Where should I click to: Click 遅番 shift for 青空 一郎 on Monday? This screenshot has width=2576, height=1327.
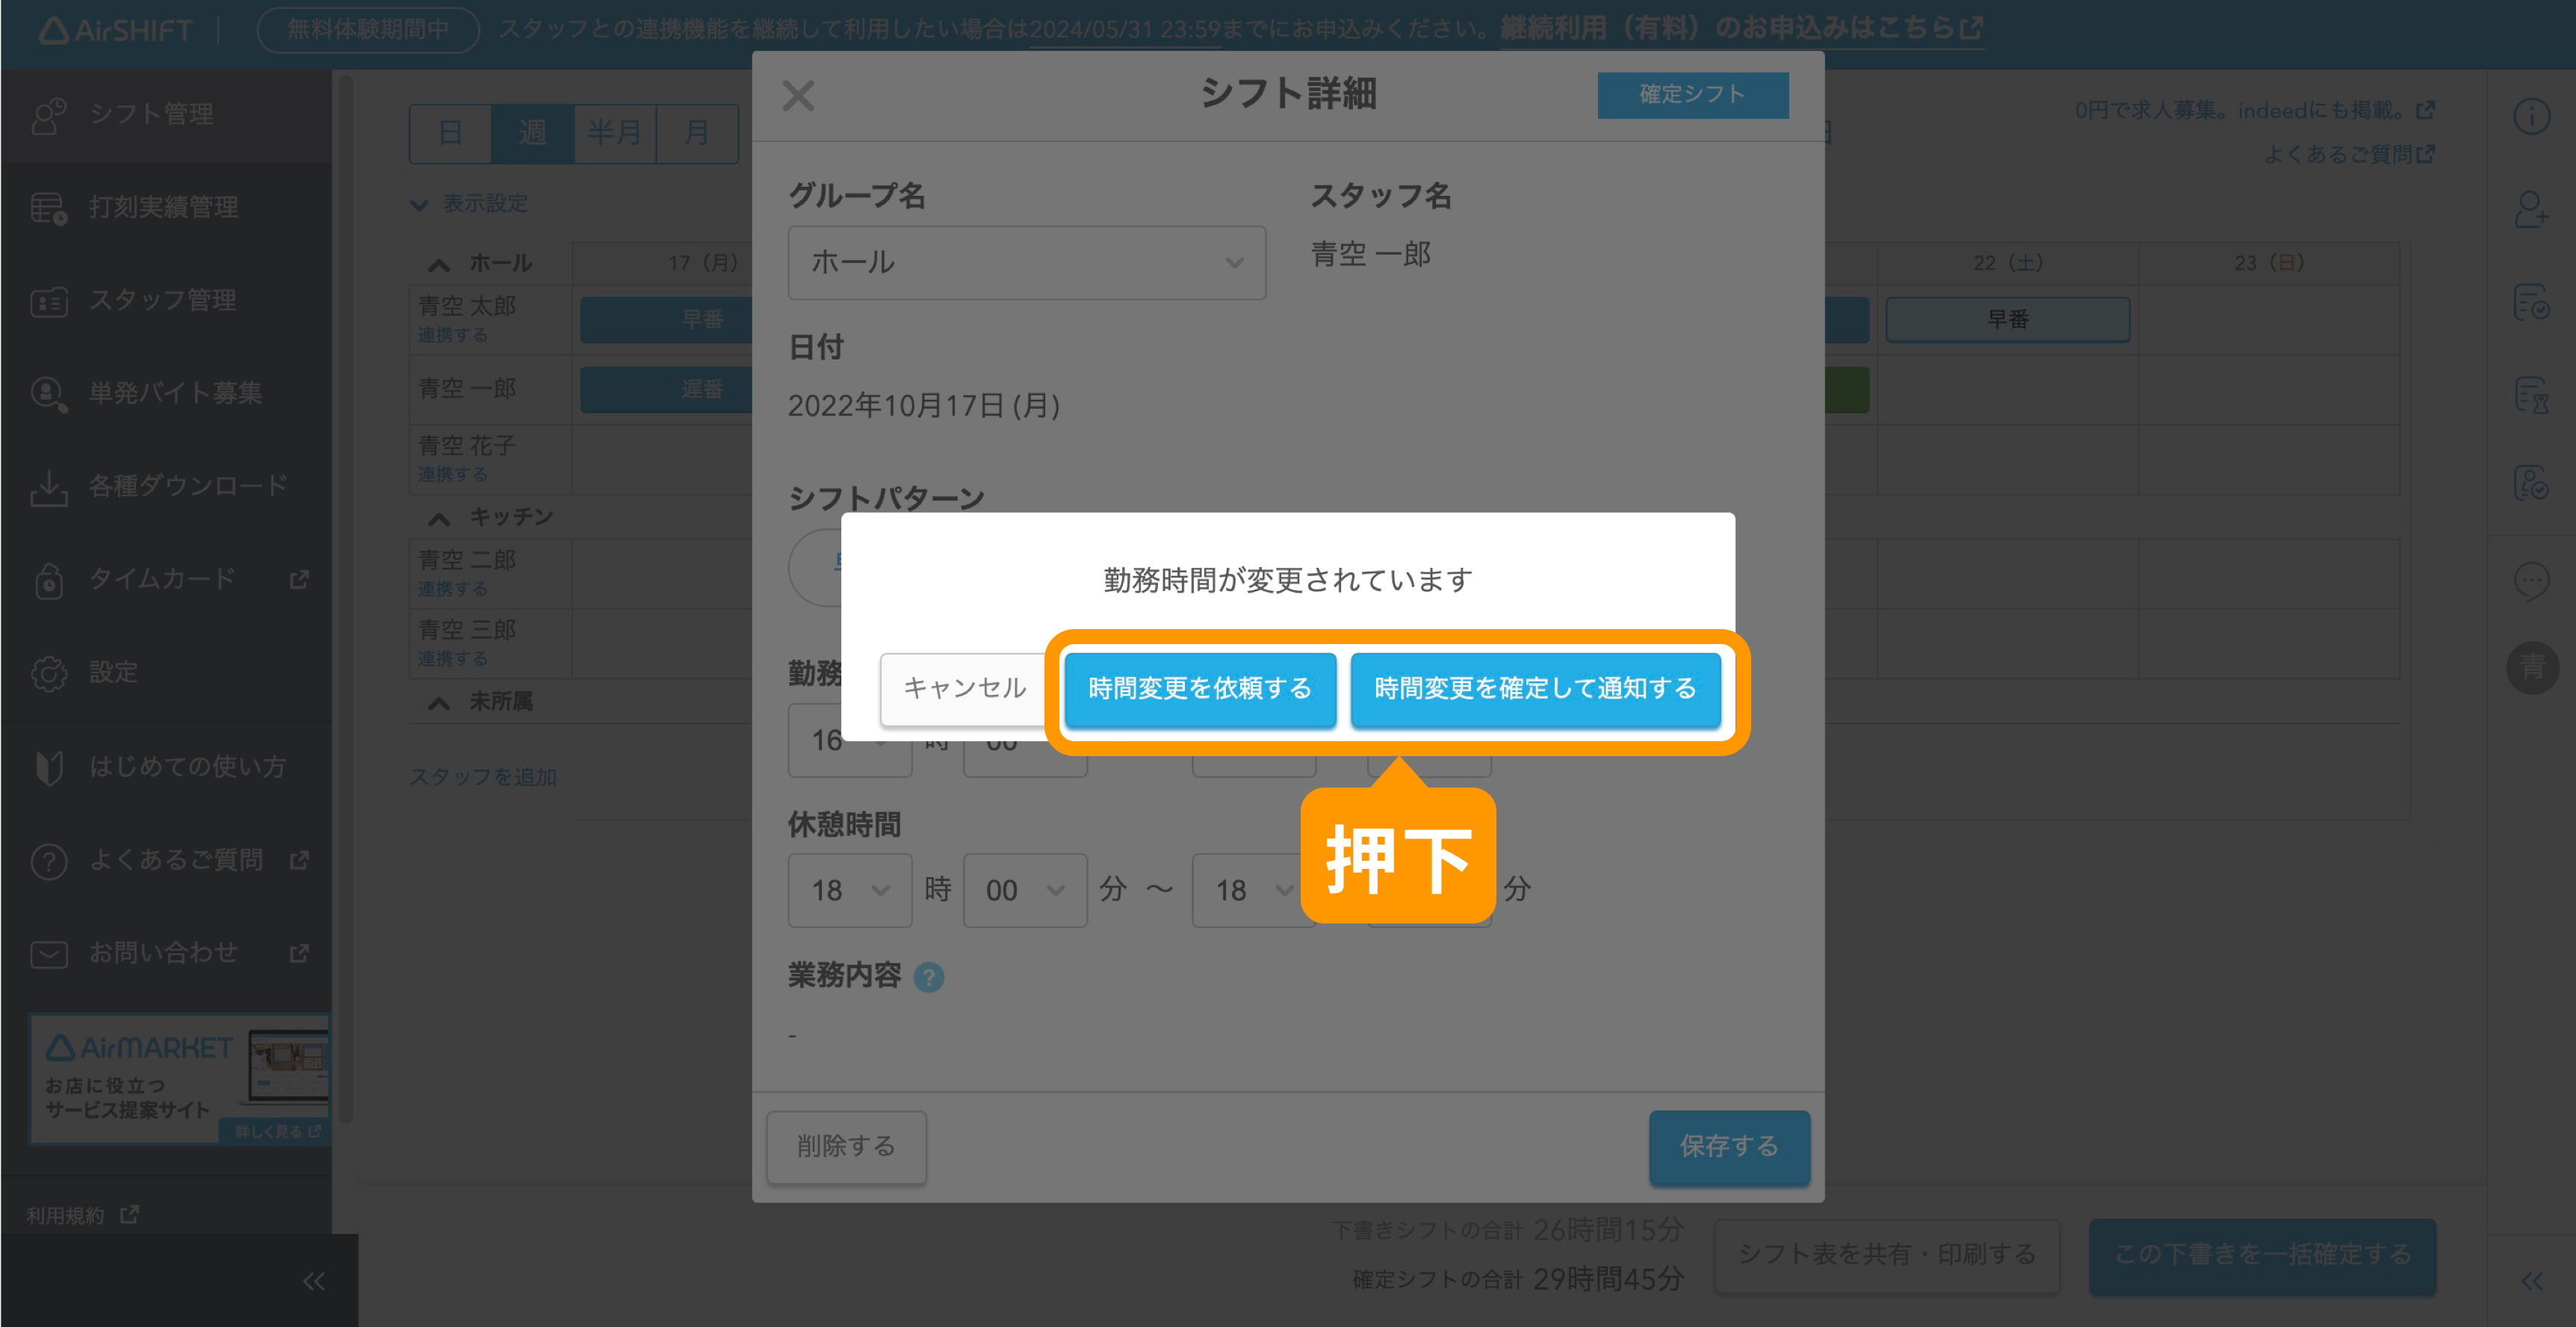tap(666, 390)
